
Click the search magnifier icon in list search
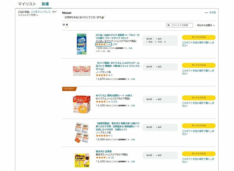(169, 25)
